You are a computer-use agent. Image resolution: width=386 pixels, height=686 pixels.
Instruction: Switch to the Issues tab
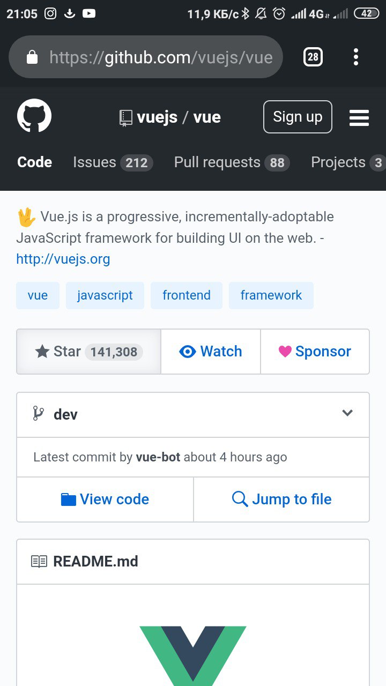coord(113,162)
